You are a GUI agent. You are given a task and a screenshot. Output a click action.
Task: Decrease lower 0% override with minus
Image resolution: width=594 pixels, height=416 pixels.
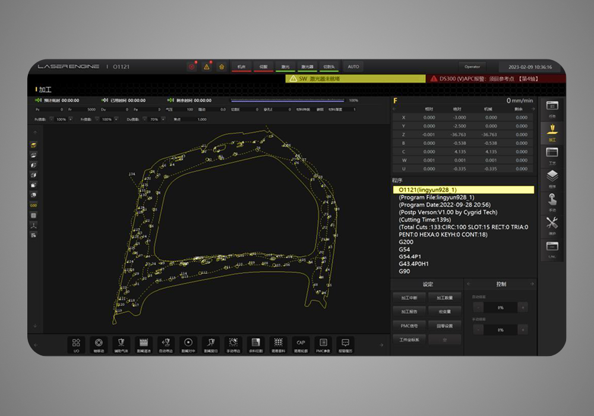[478, 330]
